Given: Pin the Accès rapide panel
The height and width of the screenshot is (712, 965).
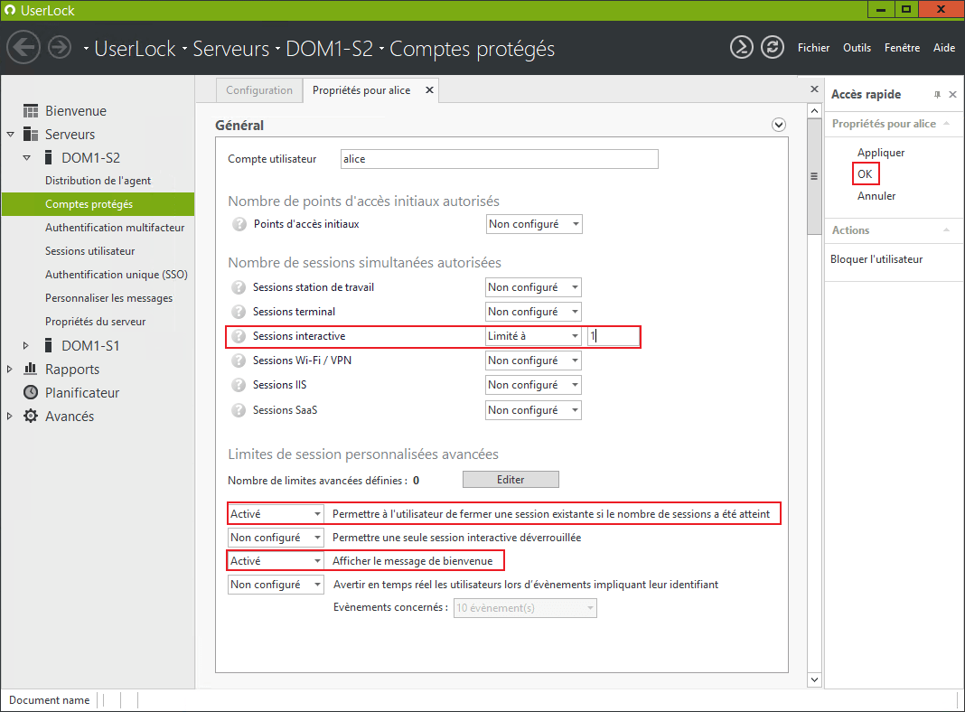Looking at the screenshot, I should pyautogui.click(x=937, y=94).
